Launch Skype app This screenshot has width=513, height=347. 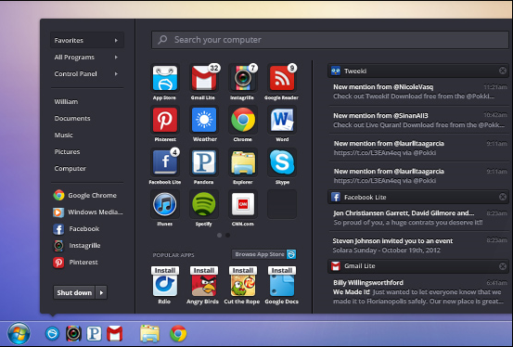(282, 162)
